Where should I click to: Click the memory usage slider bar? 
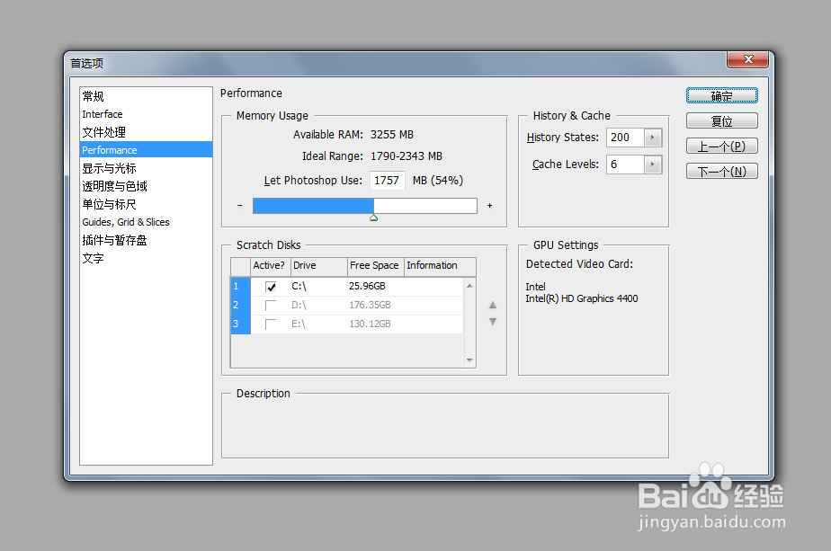[364, 206]
